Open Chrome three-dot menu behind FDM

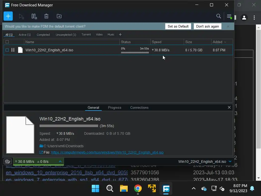(254, 18)
